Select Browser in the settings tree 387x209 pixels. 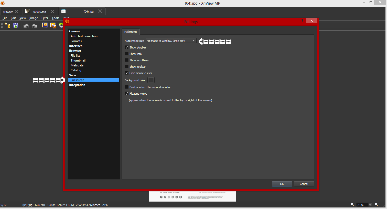(75, 51)
